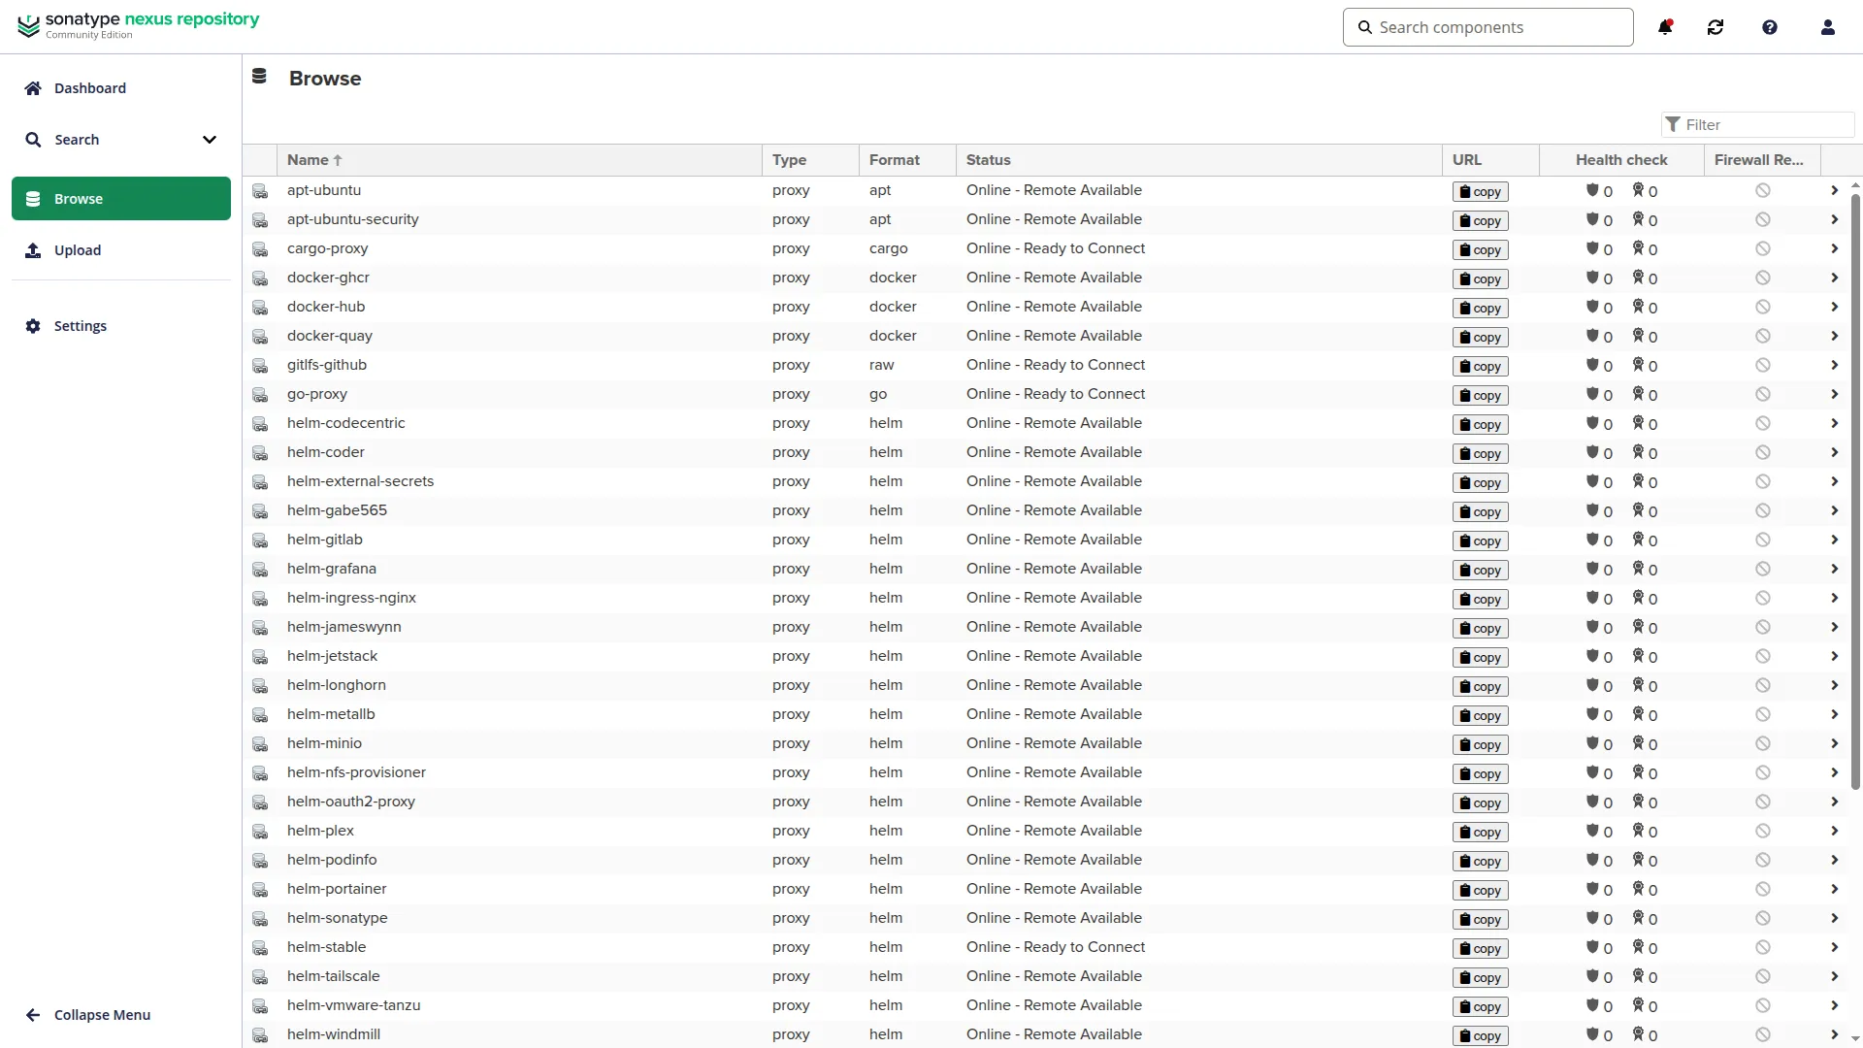Click shield icon in helm-portainer row
This screenshot has width=1863, height=1048.
1592,889
